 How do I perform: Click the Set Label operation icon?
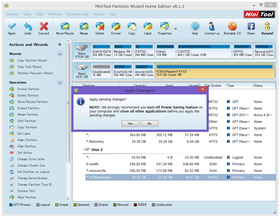point(12,134)
